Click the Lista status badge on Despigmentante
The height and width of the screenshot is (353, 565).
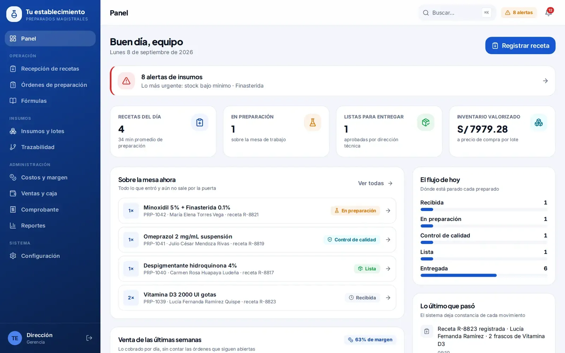(x=367, y=269)
